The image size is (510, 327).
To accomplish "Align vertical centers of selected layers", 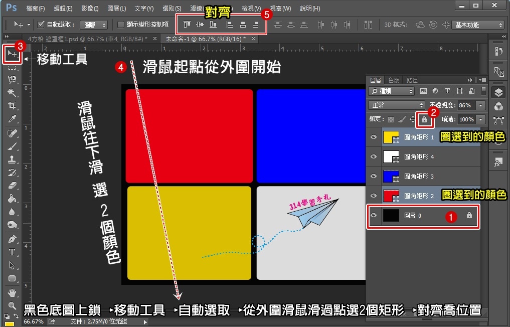I will tap(200, 25).
